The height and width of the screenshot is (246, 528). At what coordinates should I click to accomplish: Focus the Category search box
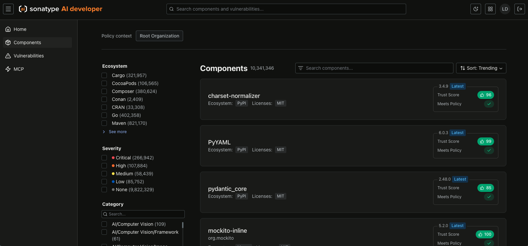tap(143, 214)
